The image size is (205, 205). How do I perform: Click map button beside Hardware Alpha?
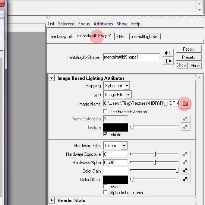coord(185,162)
